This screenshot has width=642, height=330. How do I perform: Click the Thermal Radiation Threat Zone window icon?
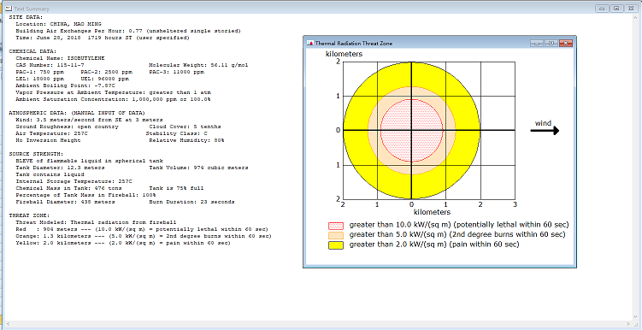pos(310,43)
